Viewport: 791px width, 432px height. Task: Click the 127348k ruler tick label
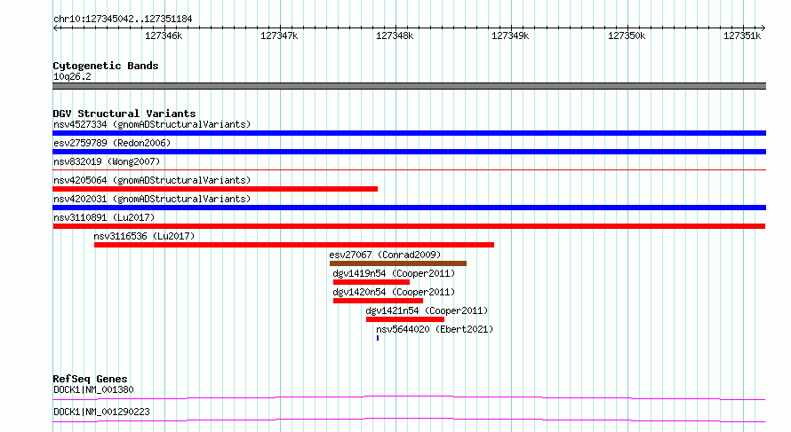395,35
